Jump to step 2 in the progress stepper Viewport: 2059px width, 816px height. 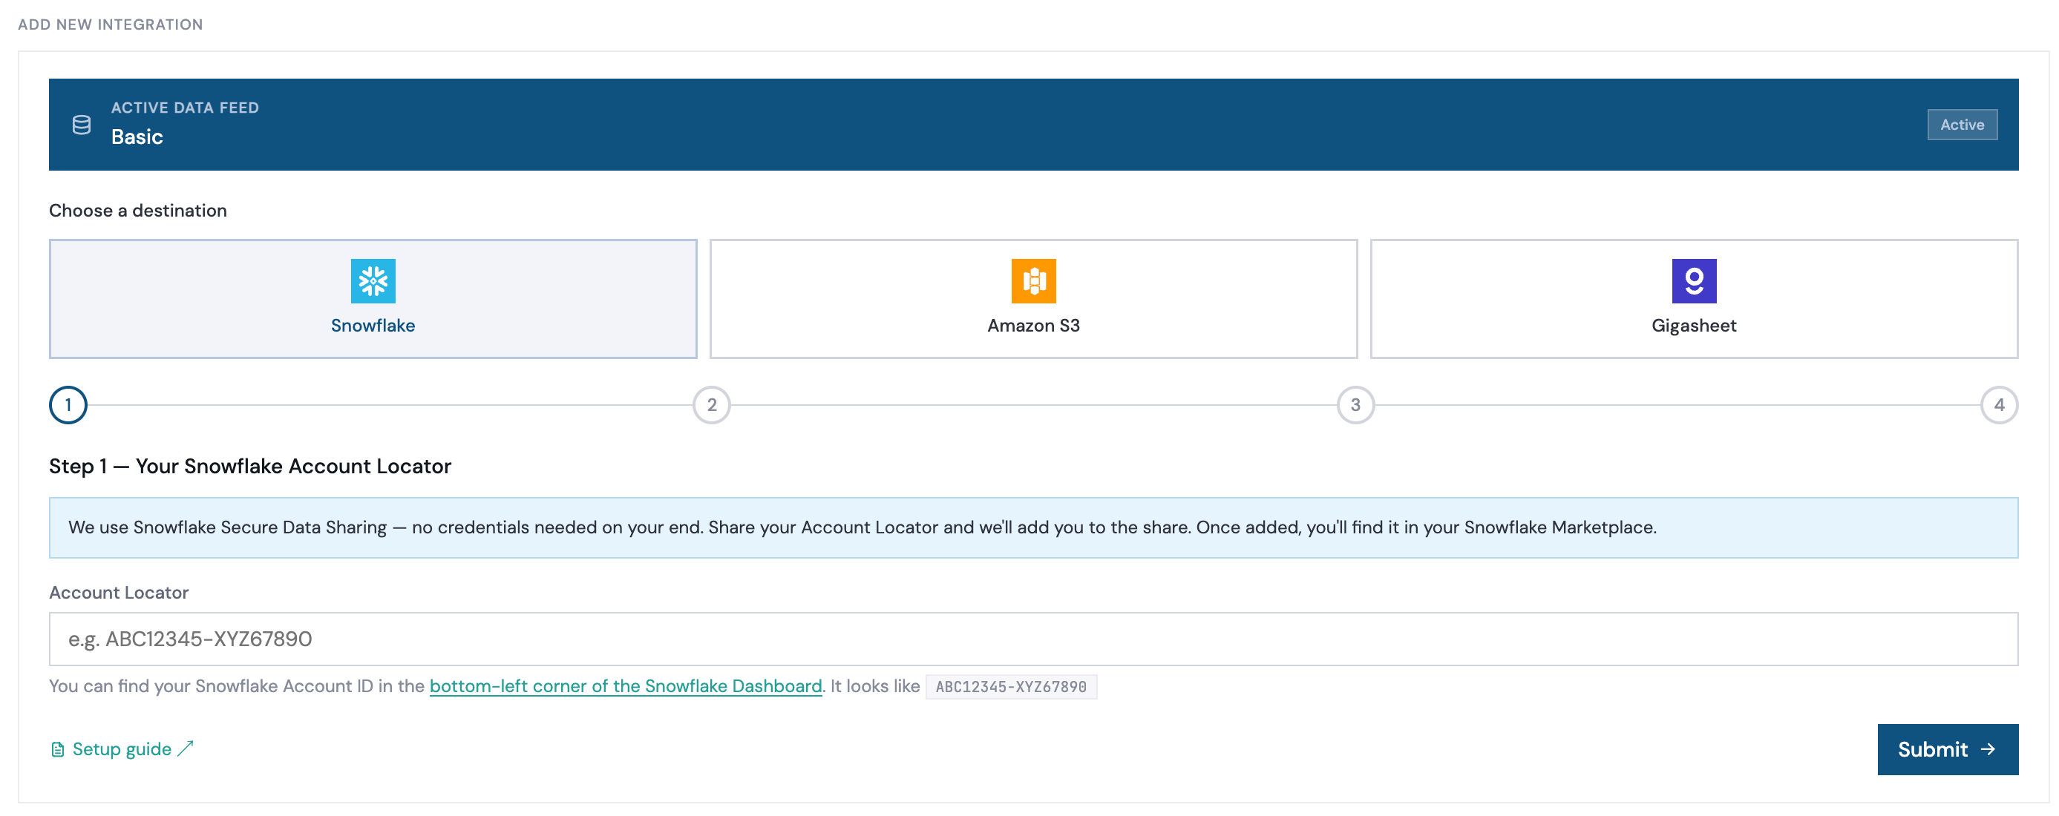coord(711,405)
